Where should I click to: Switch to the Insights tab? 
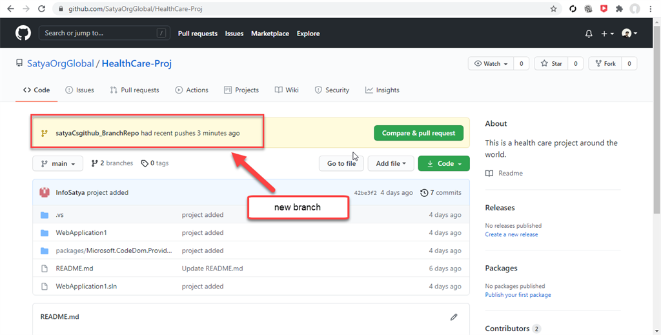click(x=382, y=90)
